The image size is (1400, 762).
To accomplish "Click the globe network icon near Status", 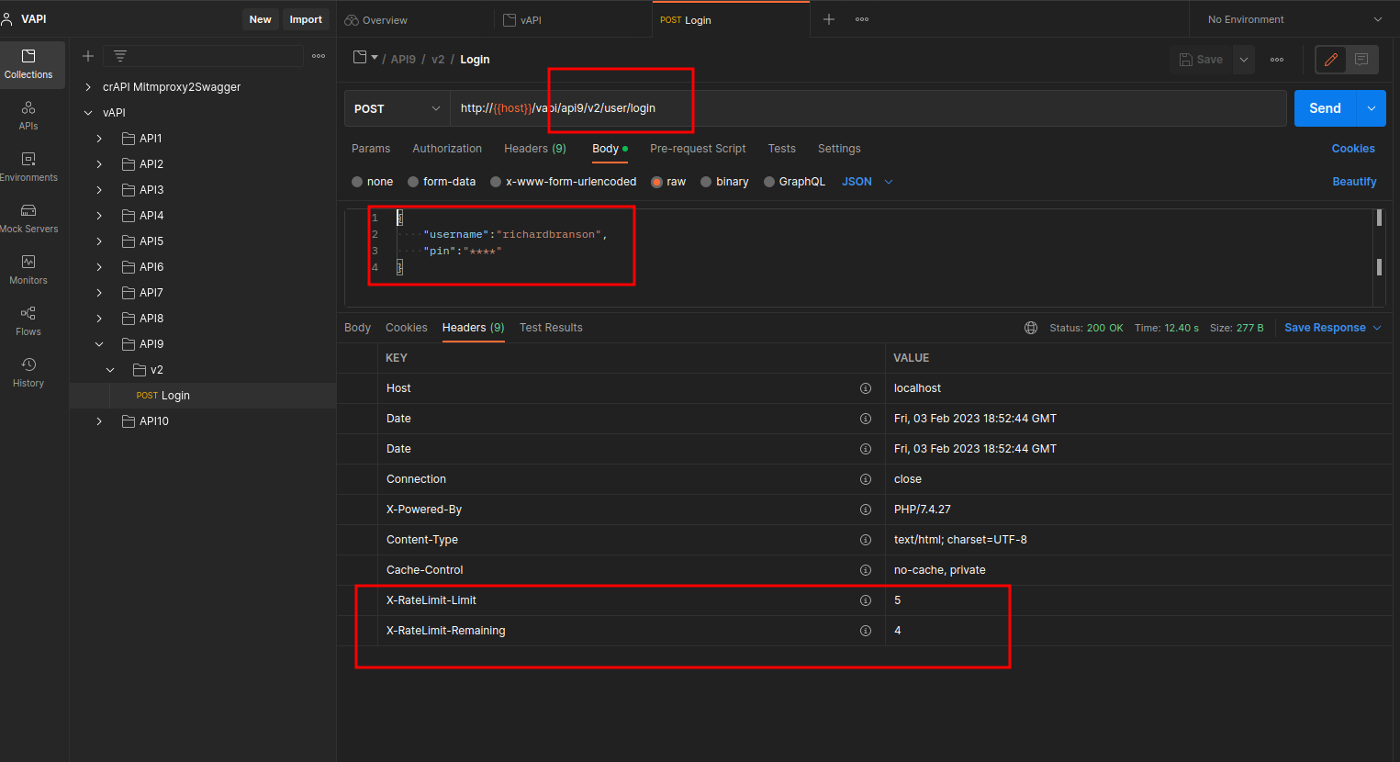I will (1031, 328).
